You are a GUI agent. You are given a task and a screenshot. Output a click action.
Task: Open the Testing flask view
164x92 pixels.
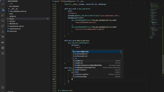pyautogui.click(x=3, y=31)
